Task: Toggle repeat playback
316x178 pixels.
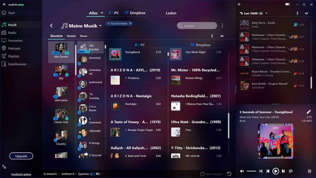Action: tap(291, 171)
